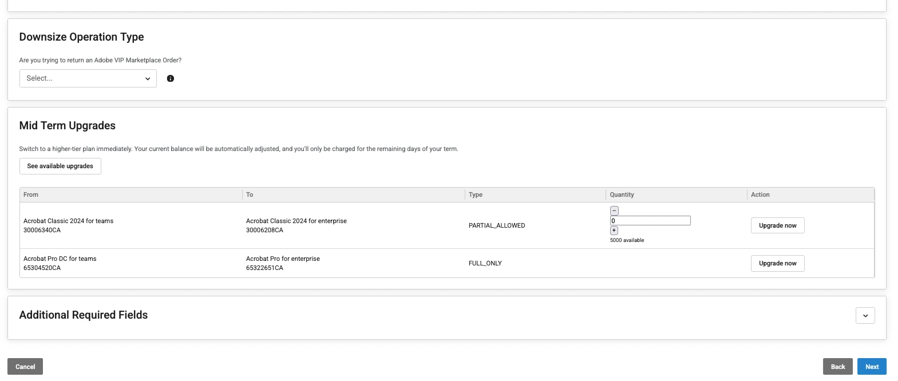The image size is (898, 381).
Task: Click the Back button
Action: click(838, 367)
